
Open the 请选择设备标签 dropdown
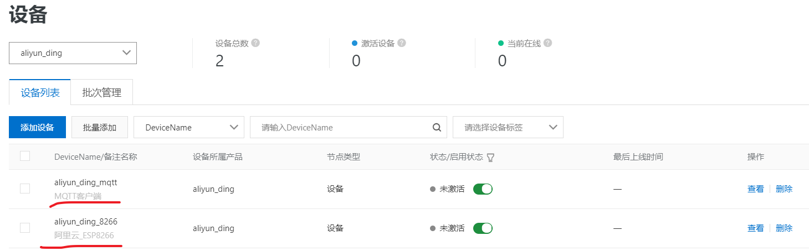(508, 127)
